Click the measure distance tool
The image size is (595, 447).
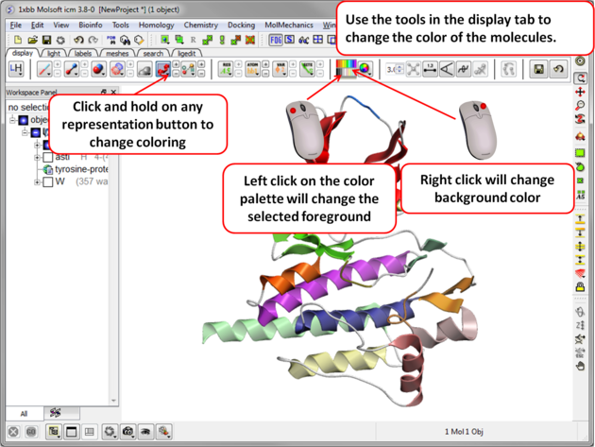click(430, 70)
